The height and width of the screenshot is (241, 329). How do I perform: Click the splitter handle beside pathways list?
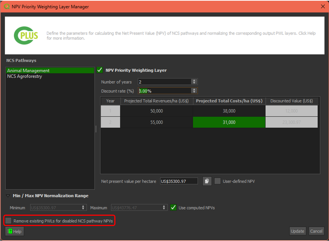pyautogui.click(x=96, y=129)
